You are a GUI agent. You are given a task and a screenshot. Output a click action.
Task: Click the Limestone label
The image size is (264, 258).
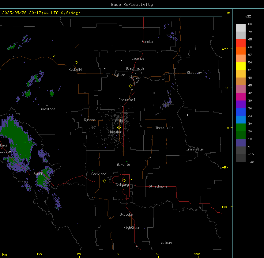(x=47, y=109)
